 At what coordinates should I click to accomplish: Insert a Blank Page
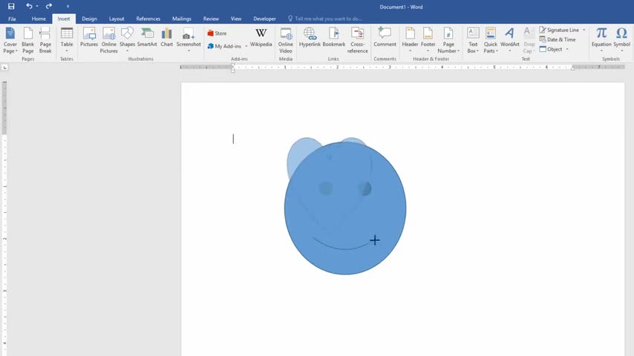(x=27, y=39)
